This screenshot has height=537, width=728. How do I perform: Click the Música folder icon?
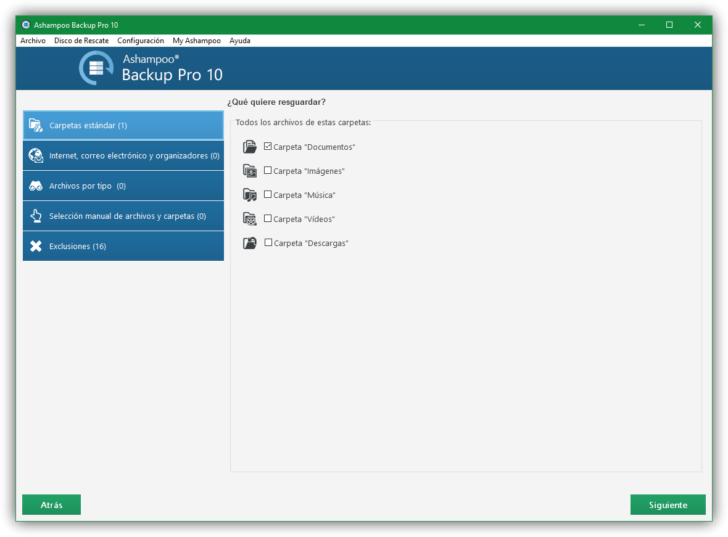click(250, 195)
